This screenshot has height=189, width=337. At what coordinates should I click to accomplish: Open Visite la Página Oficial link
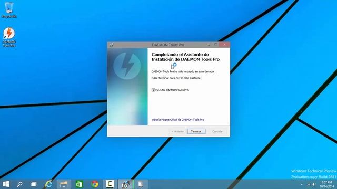click(x=178, y=120)
